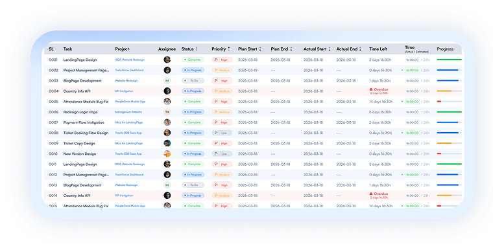Open the In Progress status badge in row 0002
Image resolution: width=493 pixels, height=250 pixels.
(193, 70)
